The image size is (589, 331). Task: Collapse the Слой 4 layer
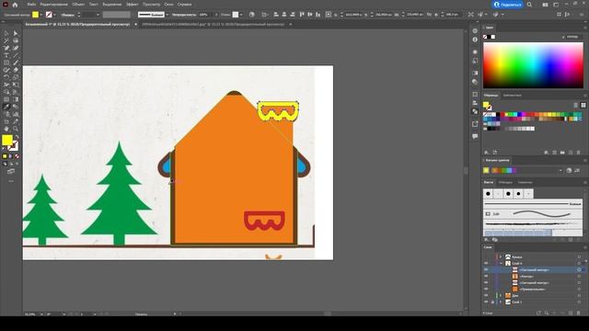501,263
